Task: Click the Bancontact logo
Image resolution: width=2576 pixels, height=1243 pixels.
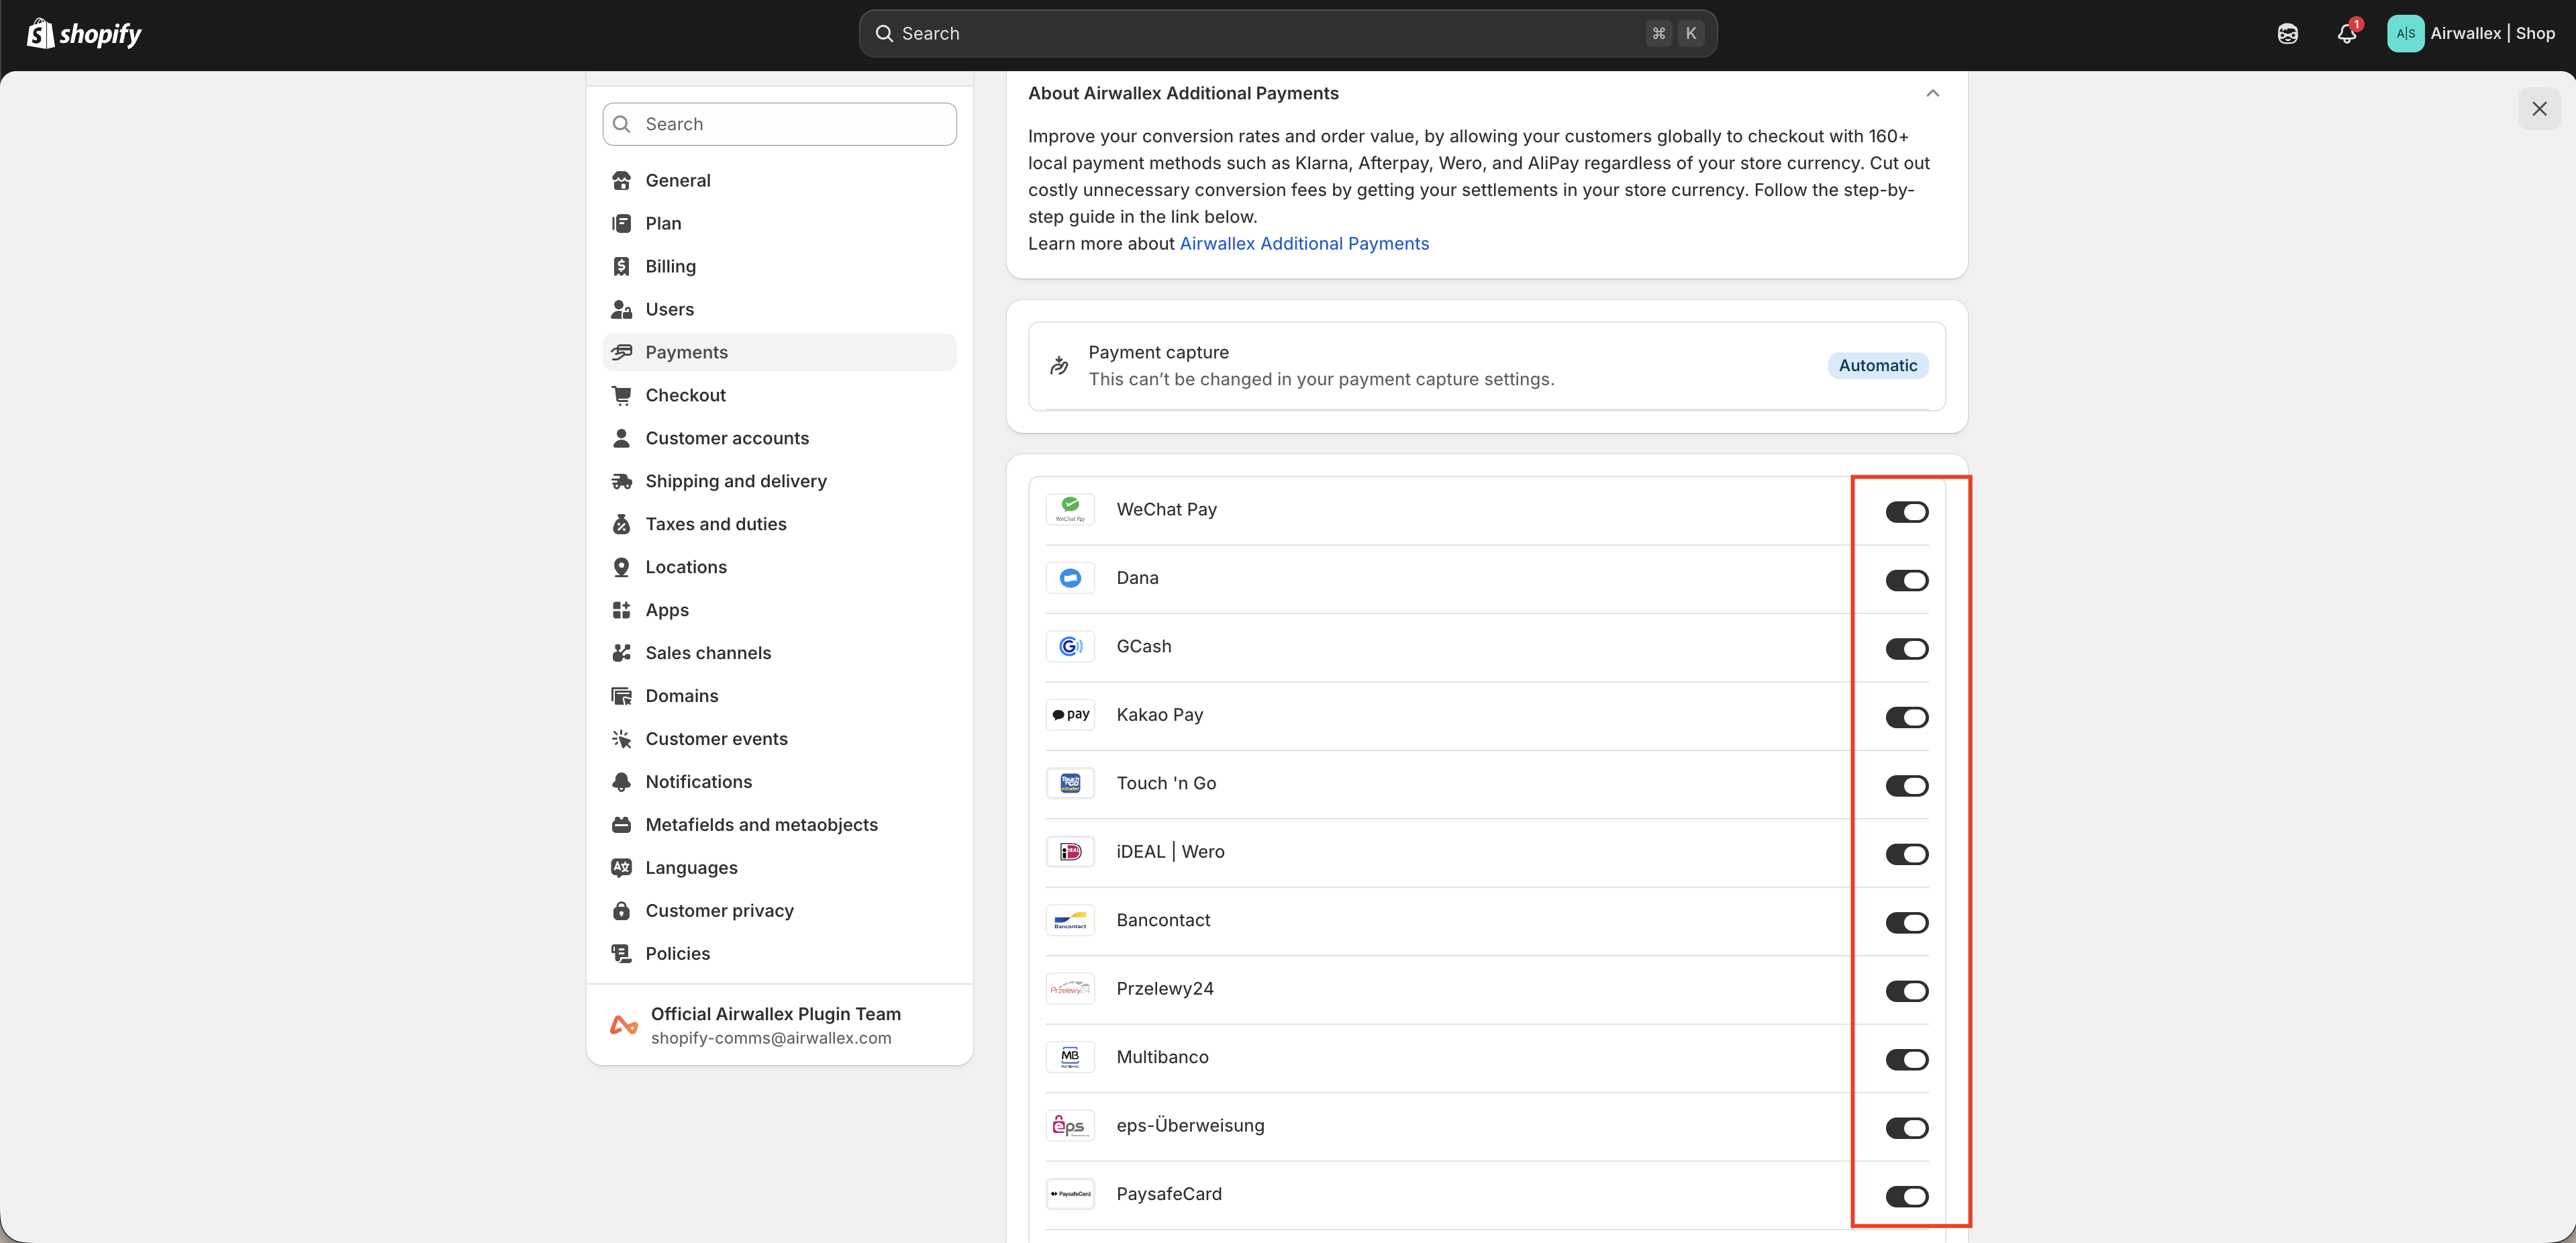Action: pyautogui.click(x=1070, y=921)
